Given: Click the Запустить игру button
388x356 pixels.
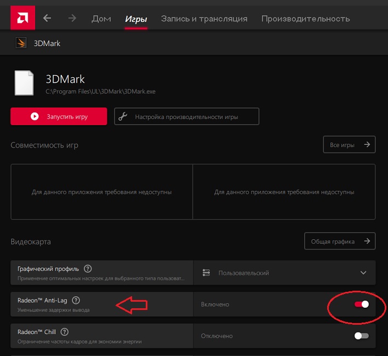Looking at the screenshot, I should 59,116.
